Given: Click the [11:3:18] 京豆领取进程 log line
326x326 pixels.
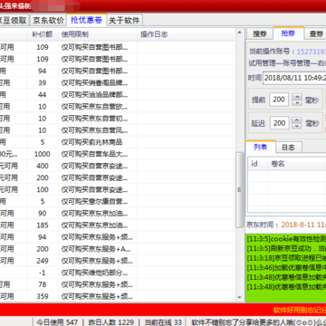Looking at the screenshot, I should 286,258.
